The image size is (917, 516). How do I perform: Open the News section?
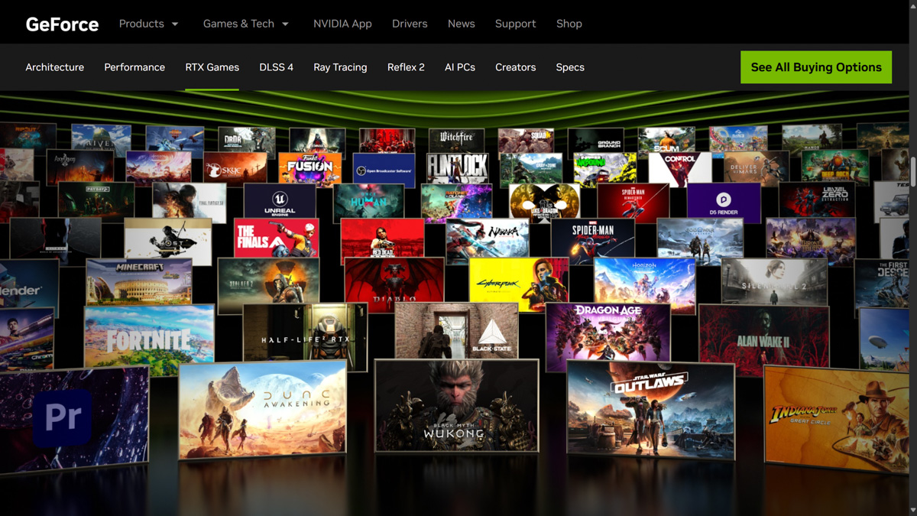click(461, 24)
